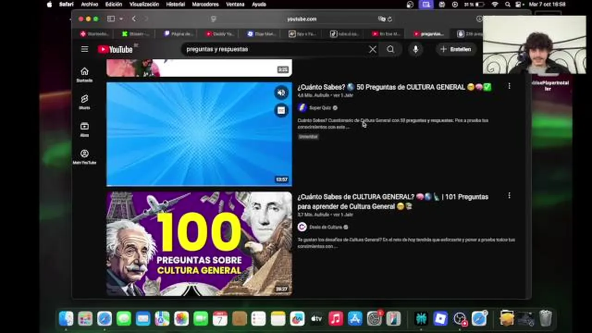Open Roblox from the Dock

click(440, 319)
